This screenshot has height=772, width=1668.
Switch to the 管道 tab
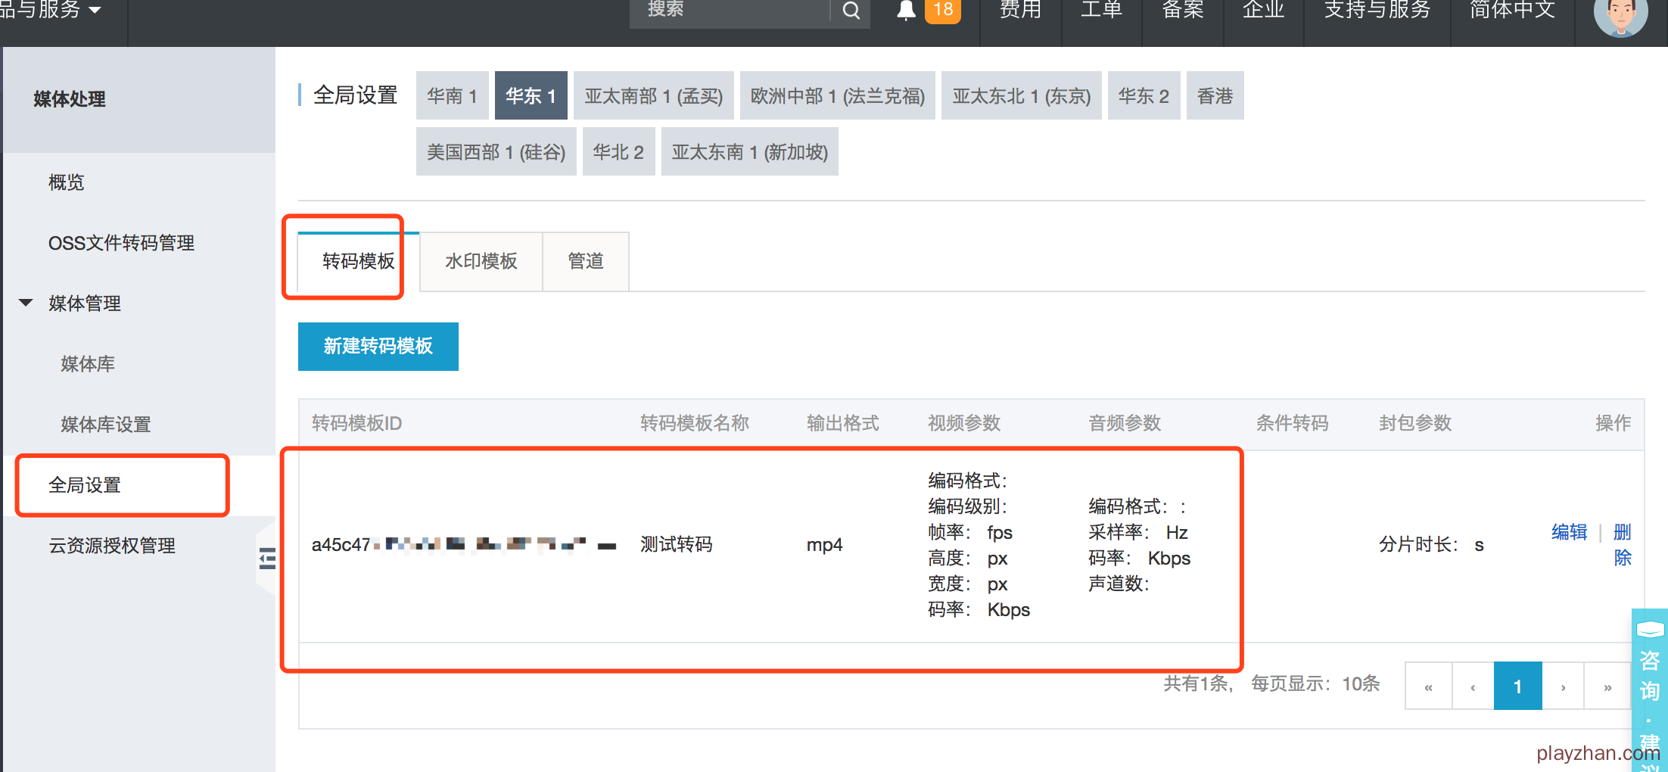[x=585, y=261]
